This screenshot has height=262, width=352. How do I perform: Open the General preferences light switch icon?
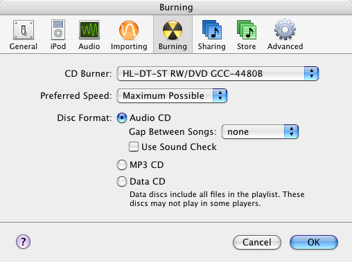click(x=24, y=30)
